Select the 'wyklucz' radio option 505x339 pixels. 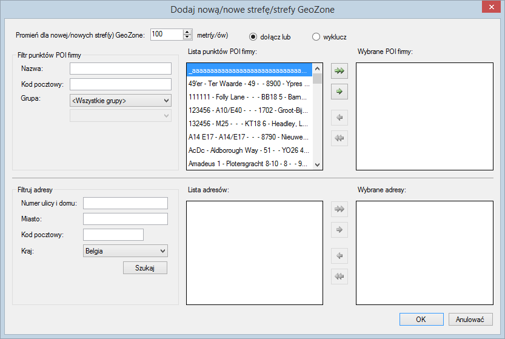point(316,36)
